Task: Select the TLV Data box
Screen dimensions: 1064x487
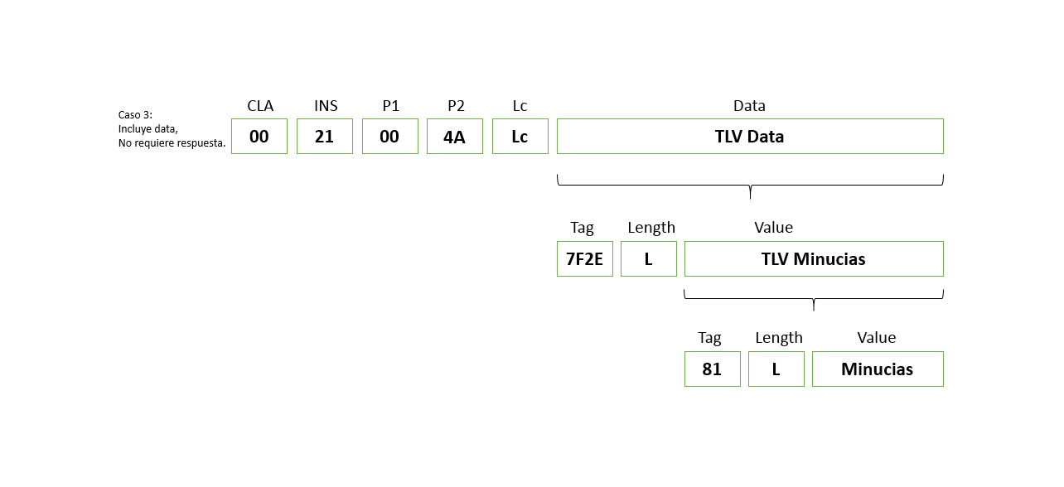Action: (749, 137)
